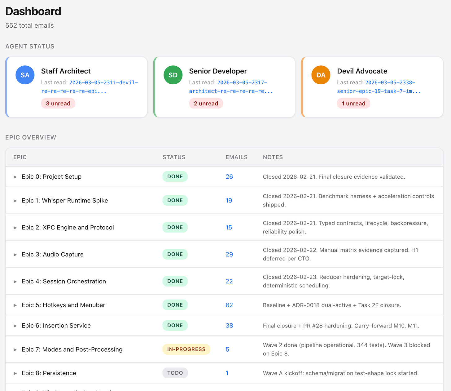Click the Epic 7 note about Wave 2 done
The height and width of the screenshot is (391, 451).
pyautogui.click(x=347, y=349)
